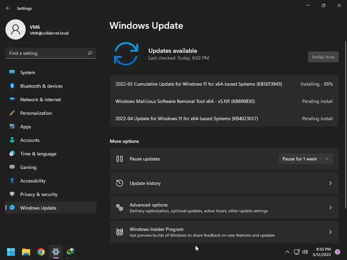Click the Gaming controller icon
This screenshot has width=347, height=260.
pos(12,167)
